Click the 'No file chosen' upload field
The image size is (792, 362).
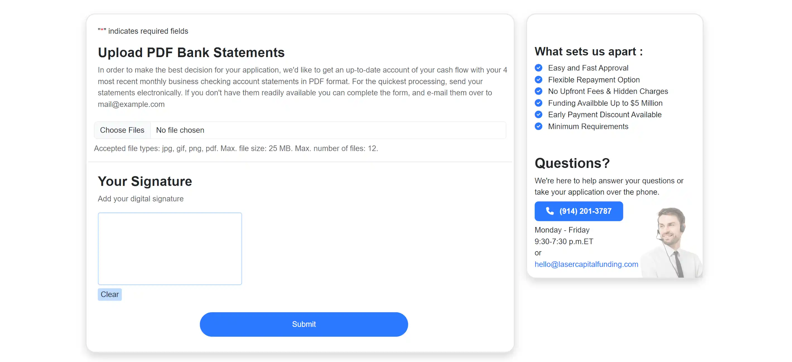click(328, 130)
